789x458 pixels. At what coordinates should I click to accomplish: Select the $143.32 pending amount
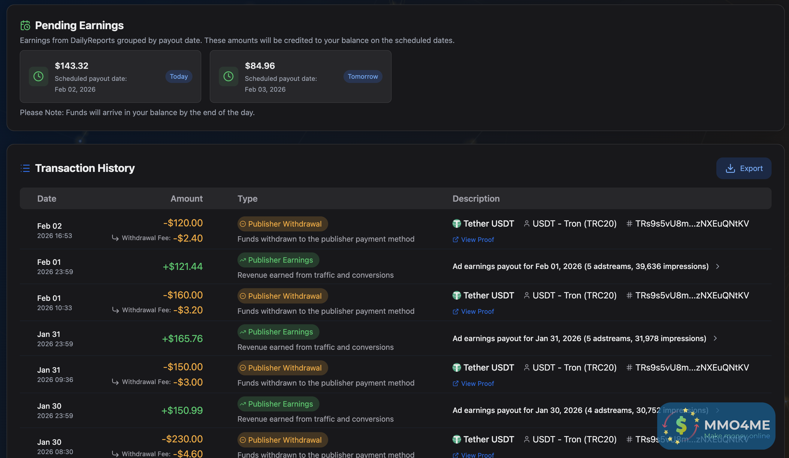pyautogui.click(x=72, y=66)
